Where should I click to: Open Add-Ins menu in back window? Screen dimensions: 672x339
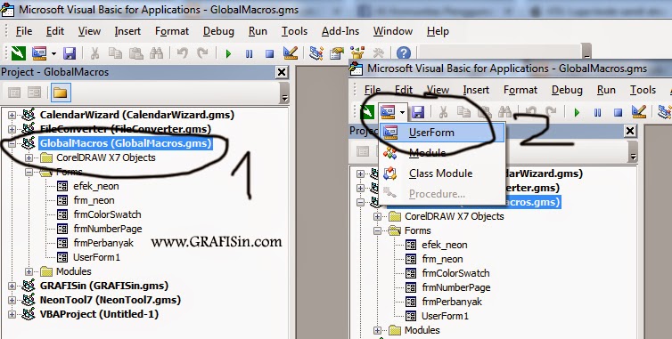tap(340, 31)
